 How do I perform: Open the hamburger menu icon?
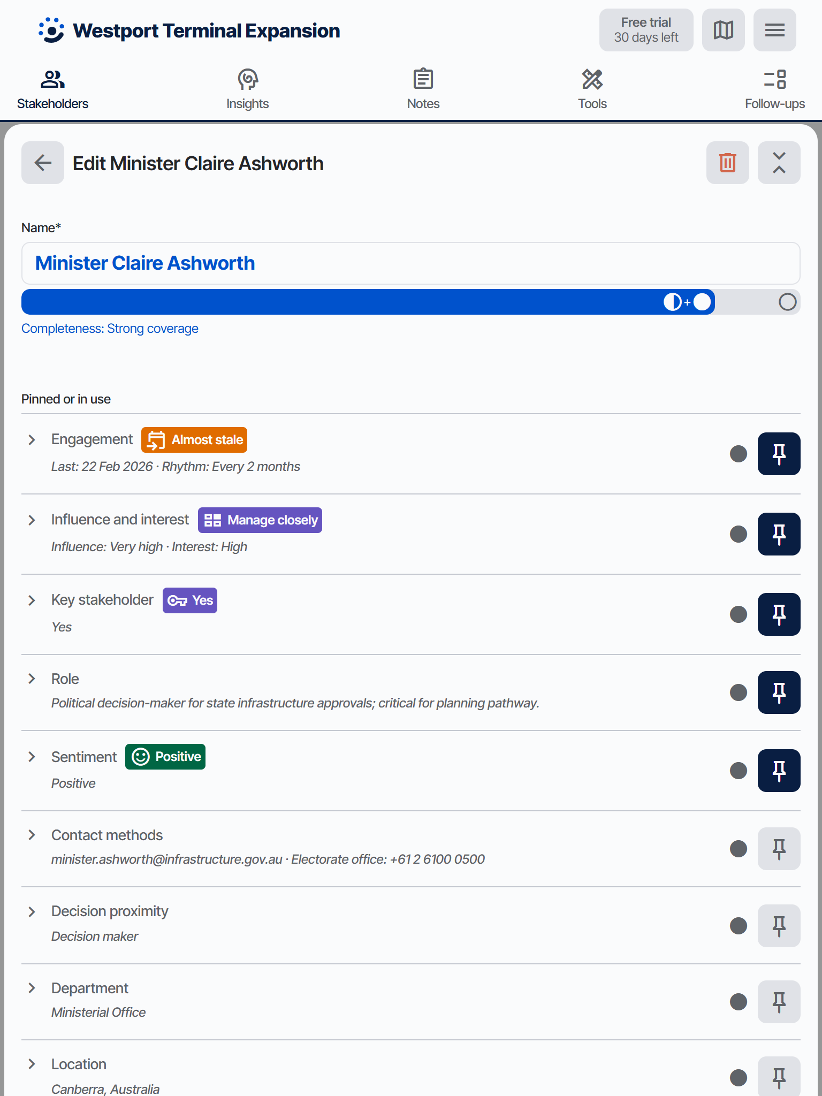tap(774, 30)
